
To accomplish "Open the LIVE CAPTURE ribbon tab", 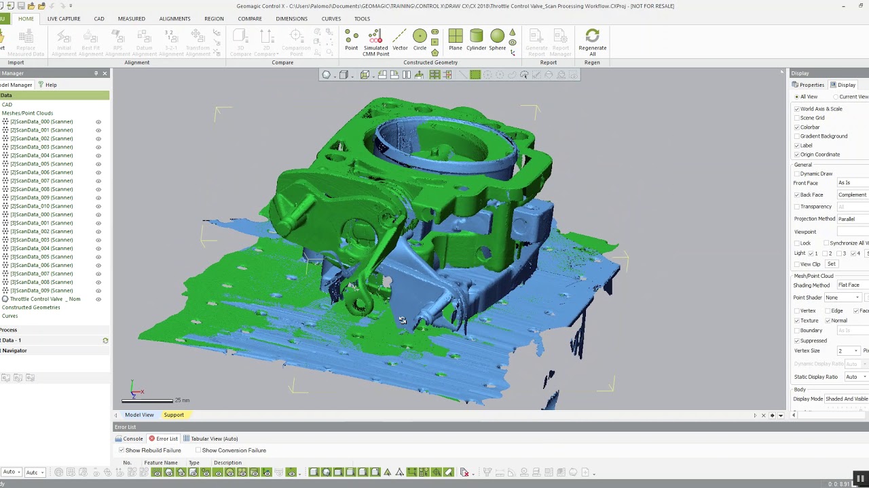I will click(64, 18).
